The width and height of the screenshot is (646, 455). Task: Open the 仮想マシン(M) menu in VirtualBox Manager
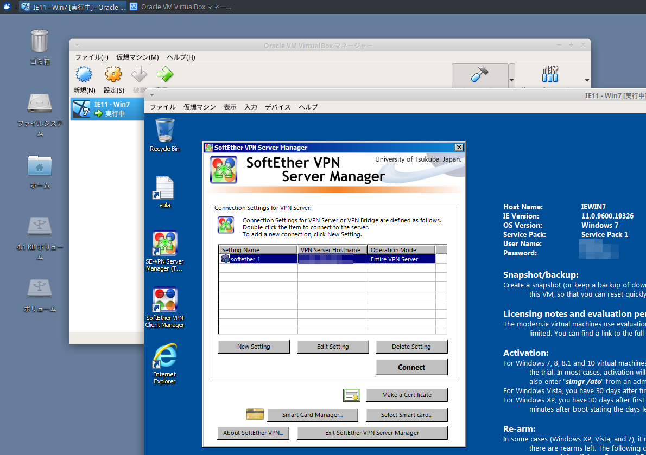point(137,57)
